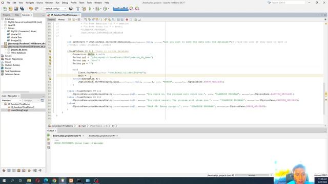This screenshot has width=328, height=184.
Task: Select main(String[] args) in Navigator
Action: click(19, 110)
